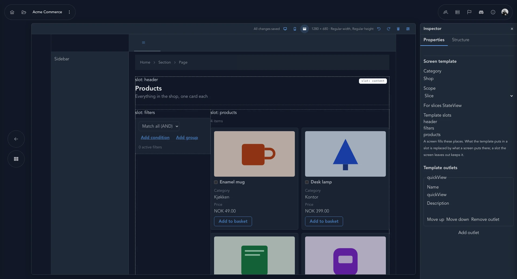Viewport: 517px width, 279px height.
Task: Open the projects folder icon
Action: [x=24, y=12]
